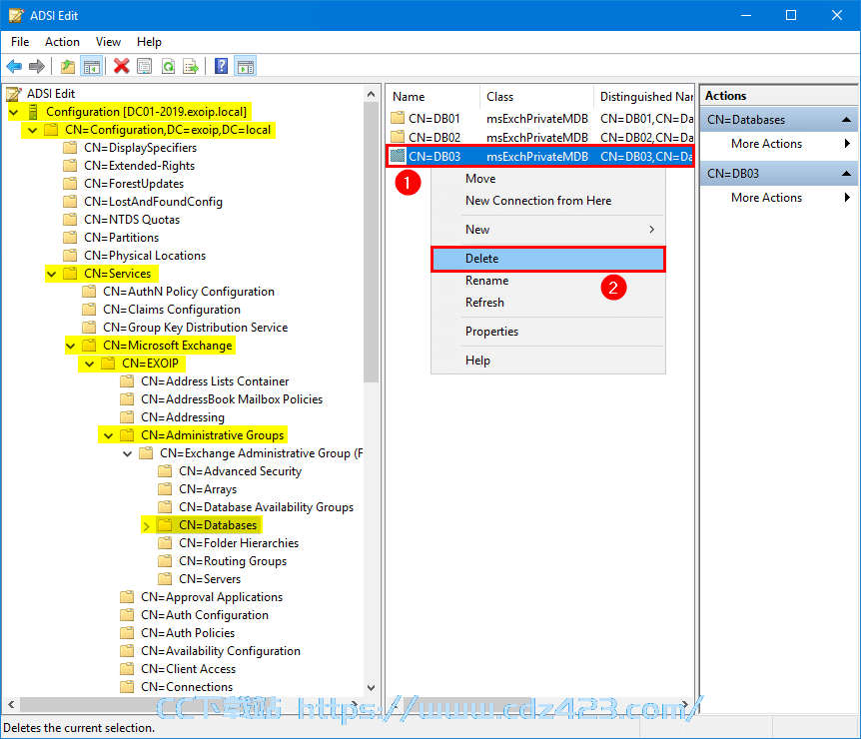Viewport: 861px width, 739px height.
Task: Collapse the CN=EXOIP node
Action: coord(90,365)
